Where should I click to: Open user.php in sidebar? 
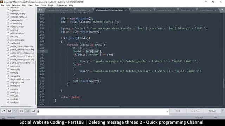(14, 89)
